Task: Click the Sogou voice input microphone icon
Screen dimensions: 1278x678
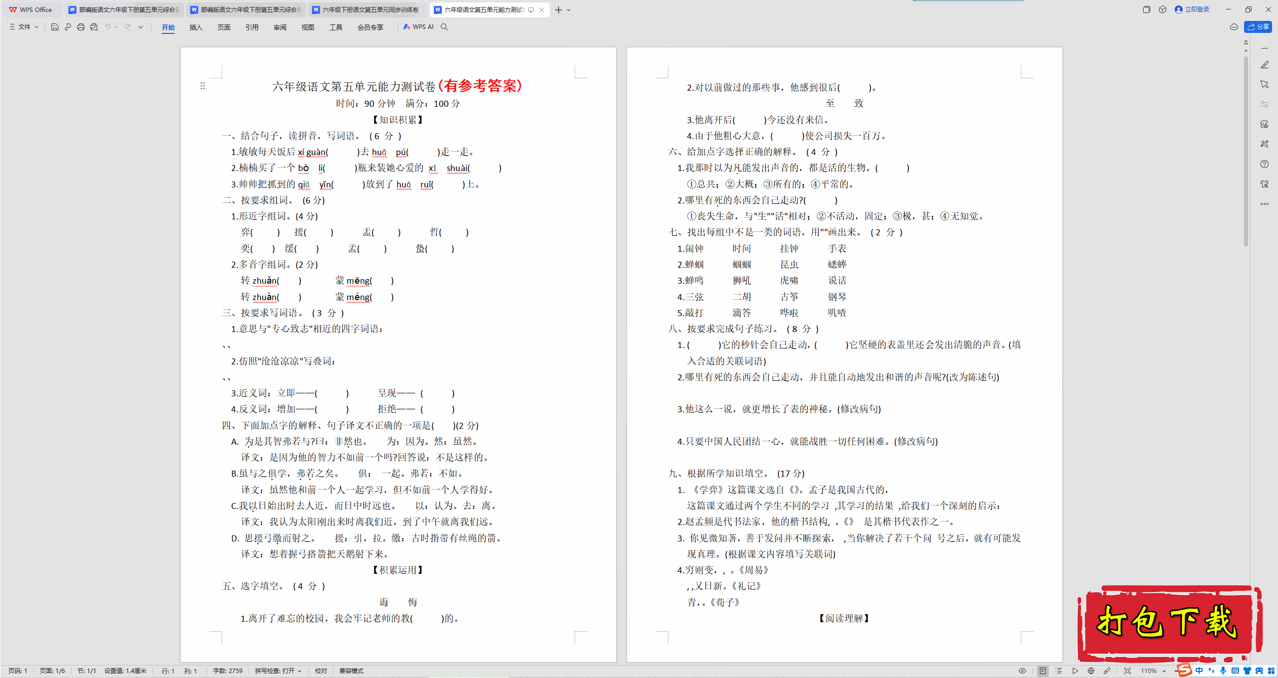Action: pos(1223,671)
